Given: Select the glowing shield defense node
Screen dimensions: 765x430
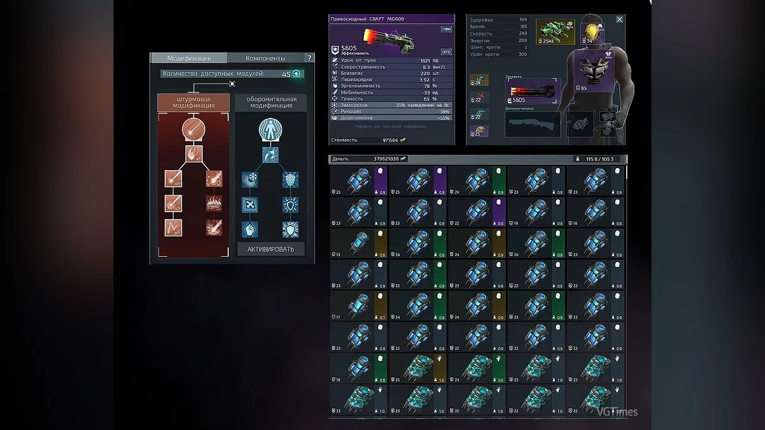Looking at the screenshot, I should click(291, 204).
